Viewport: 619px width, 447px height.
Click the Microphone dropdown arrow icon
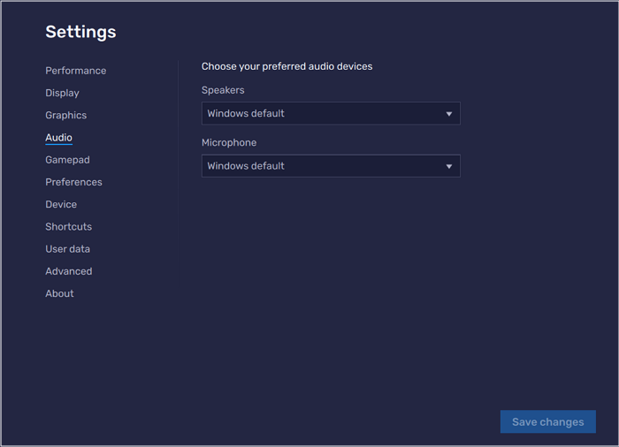pos(448,166)
